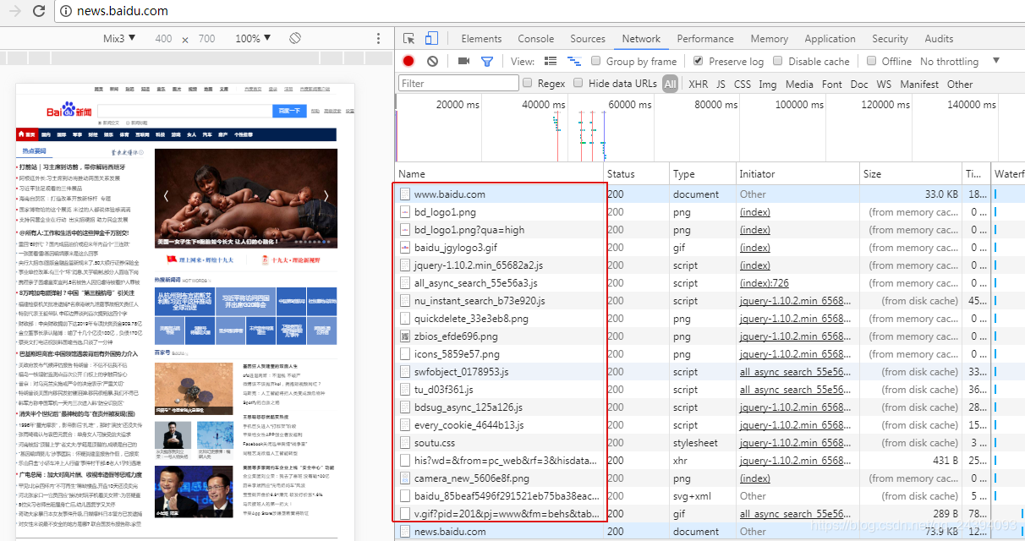The image size is (1025, 541).
Task: Click the network Filter text field
Action: click(458, 83)
